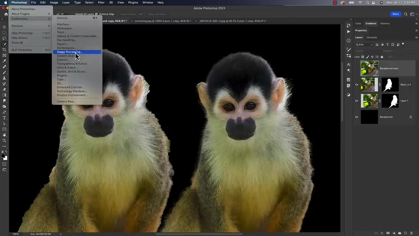The image size is (419, 236).
Task: Switch to the Patterns tab
Action: click(x=385, y=23)
